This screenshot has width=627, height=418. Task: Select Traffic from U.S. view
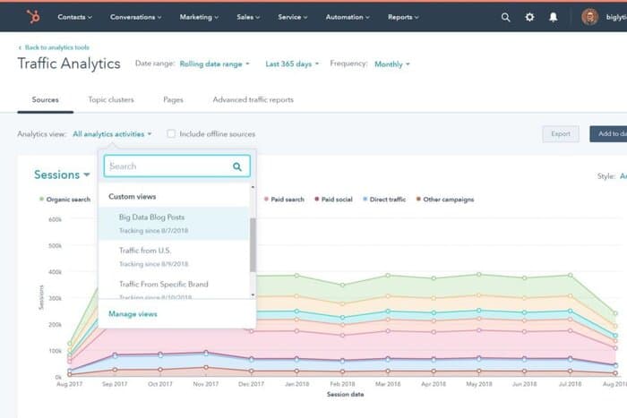coord(174,257)
